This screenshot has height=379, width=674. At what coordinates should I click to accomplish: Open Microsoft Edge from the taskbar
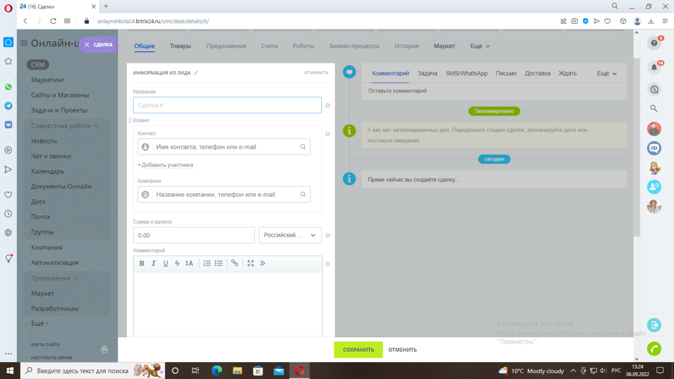point(216,371)
